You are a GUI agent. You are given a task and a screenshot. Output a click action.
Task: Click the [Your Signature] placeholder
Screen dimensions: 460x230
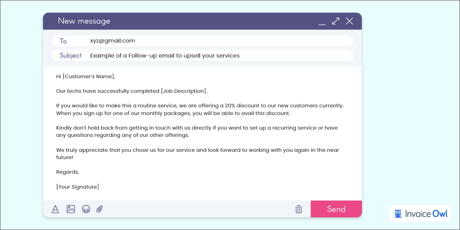point(77,187)
